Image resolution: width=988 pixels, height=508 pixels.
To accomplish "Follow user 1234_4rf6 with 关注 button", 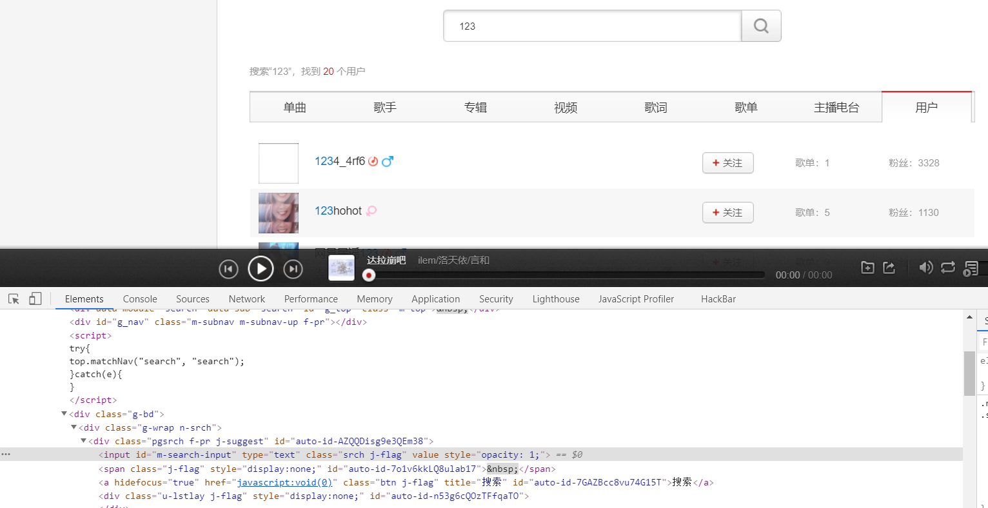I will (727, 163).
